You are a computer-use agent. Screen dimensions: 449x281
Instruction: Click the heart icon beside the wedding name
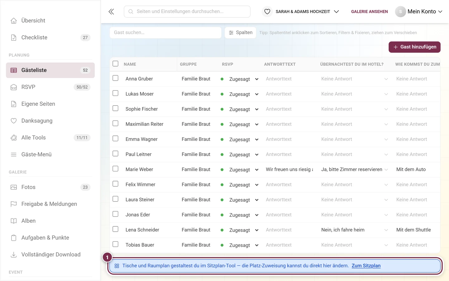tap(267, 12)
